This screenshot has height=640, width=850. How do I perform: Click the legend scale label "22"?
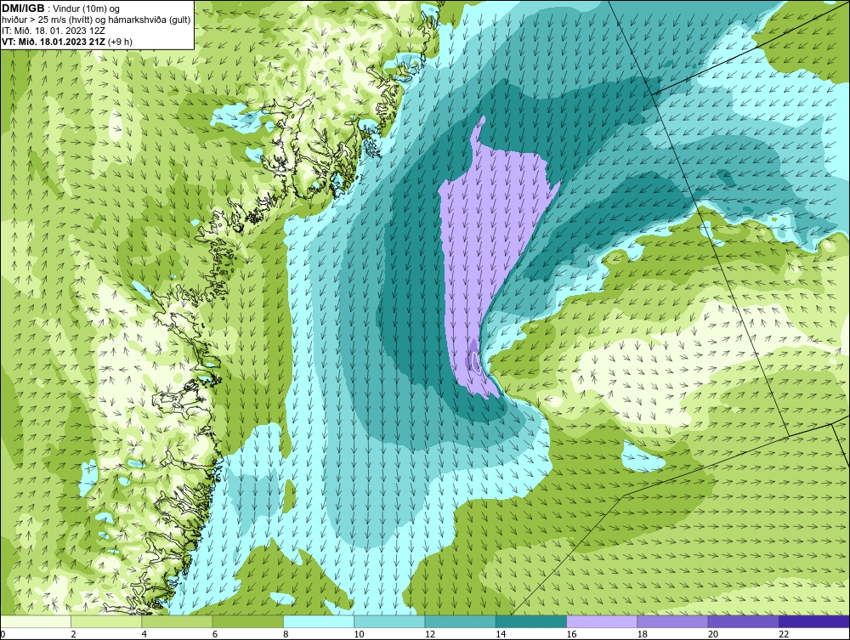coord(784,635)
